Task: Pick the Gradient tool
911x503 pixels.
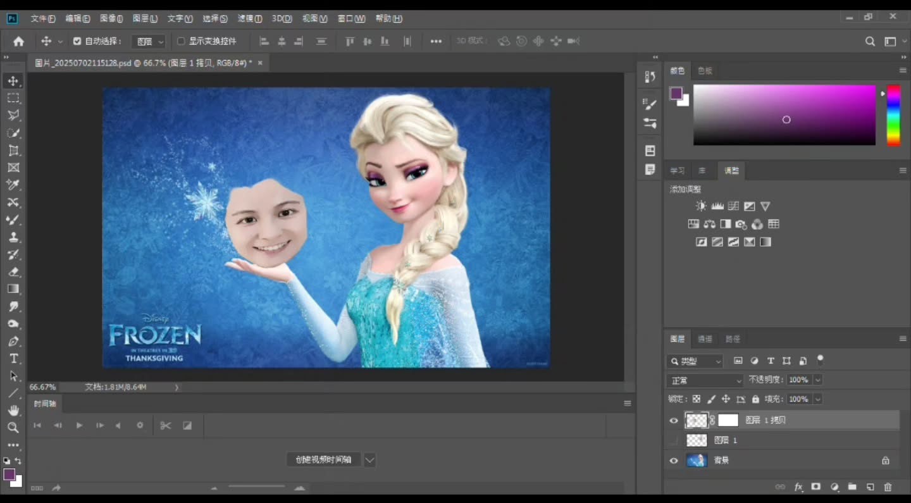Action: pos(13,289)
